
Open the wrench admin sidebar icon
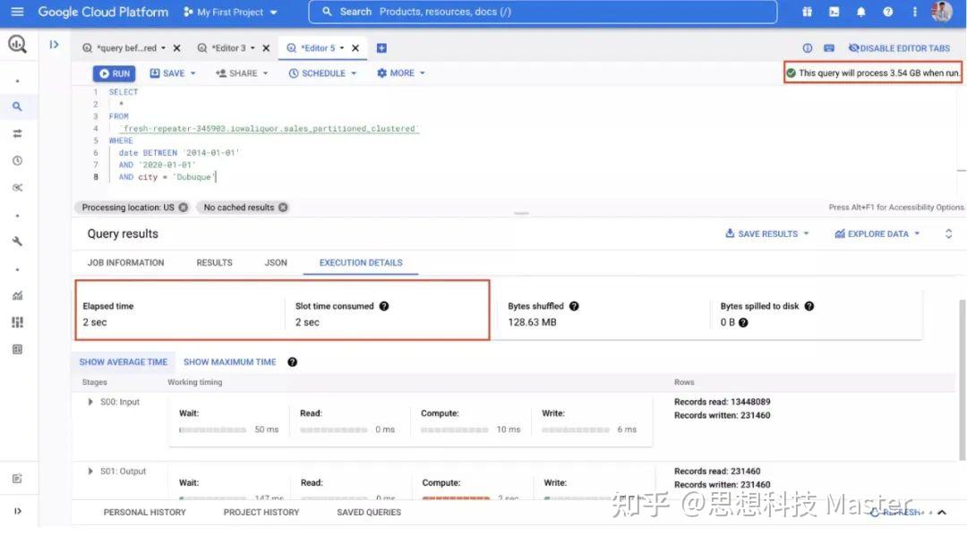pos(17,242)
